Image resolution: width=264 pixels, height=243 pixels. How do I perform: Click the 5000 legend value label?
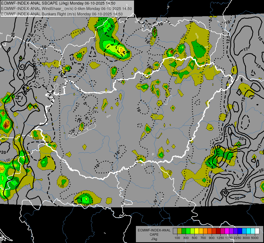[x=255, y=238]
